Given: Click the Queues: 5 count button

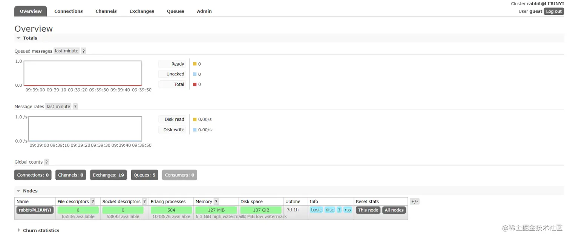Looking at the screenshot, I should 144,175.
